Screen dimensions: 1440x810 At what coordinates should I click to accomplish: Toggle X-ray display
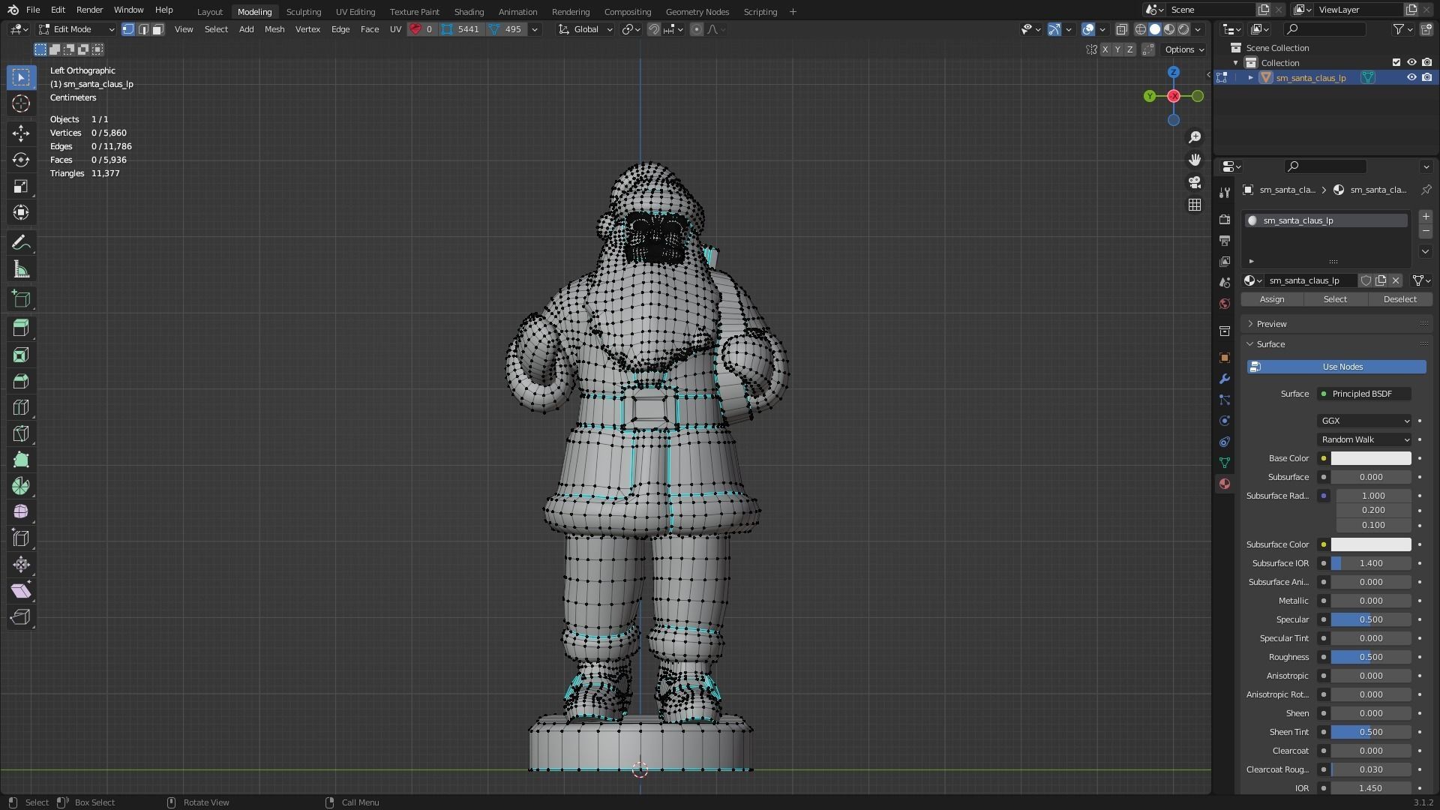(x=1122, y=29)
